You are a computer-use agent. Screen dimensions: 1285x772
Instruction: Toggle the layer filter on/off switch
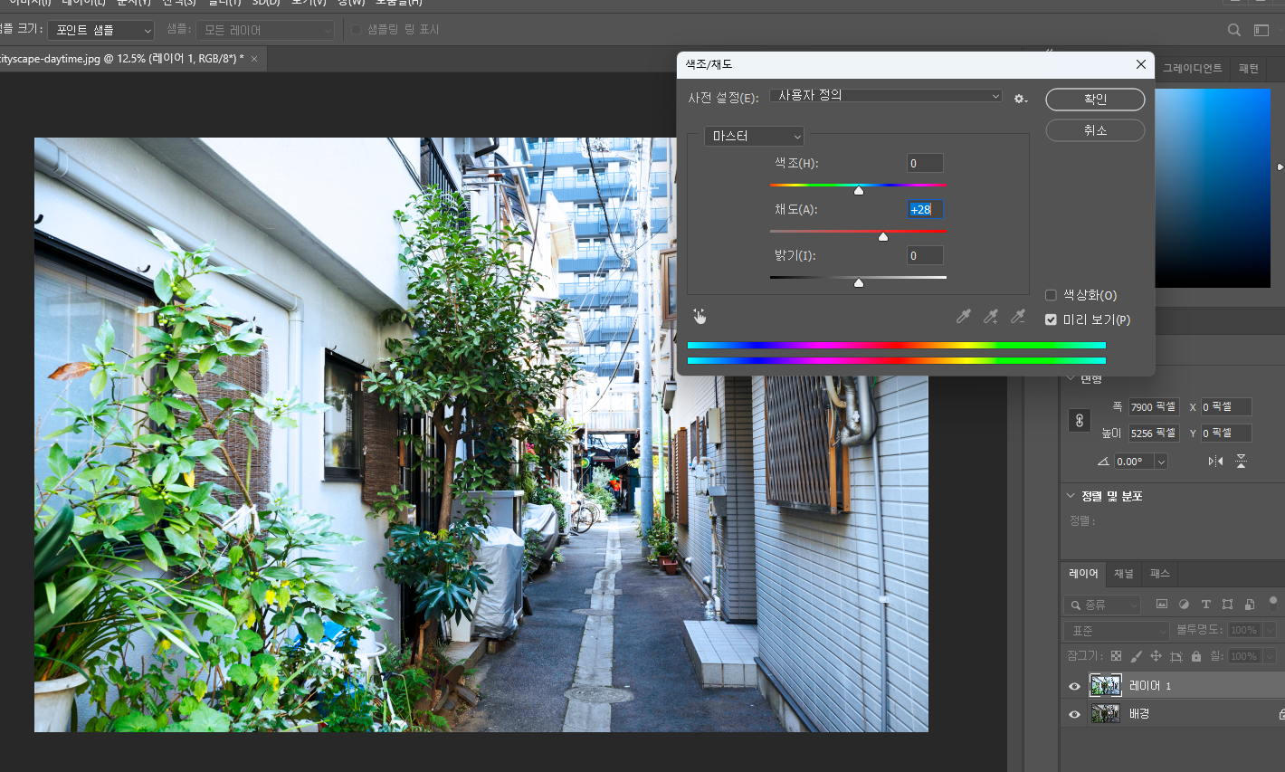pyautogui.click(x=1273, y=602)
